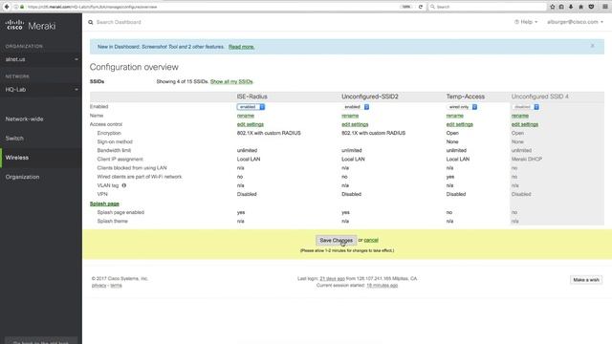Open the alnet.us organization dropdown
612x344 pixels.
41,59
